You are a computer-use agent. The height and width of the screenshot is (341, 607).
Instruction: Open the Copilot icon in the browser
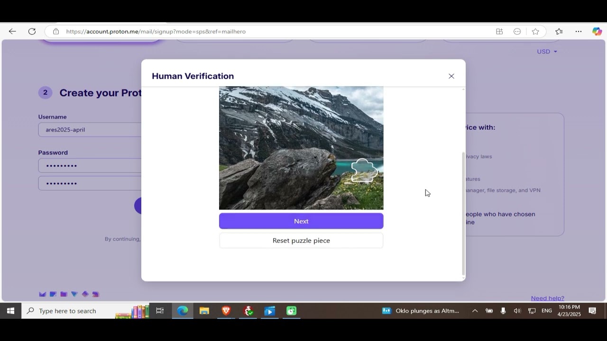click(597, 31)
